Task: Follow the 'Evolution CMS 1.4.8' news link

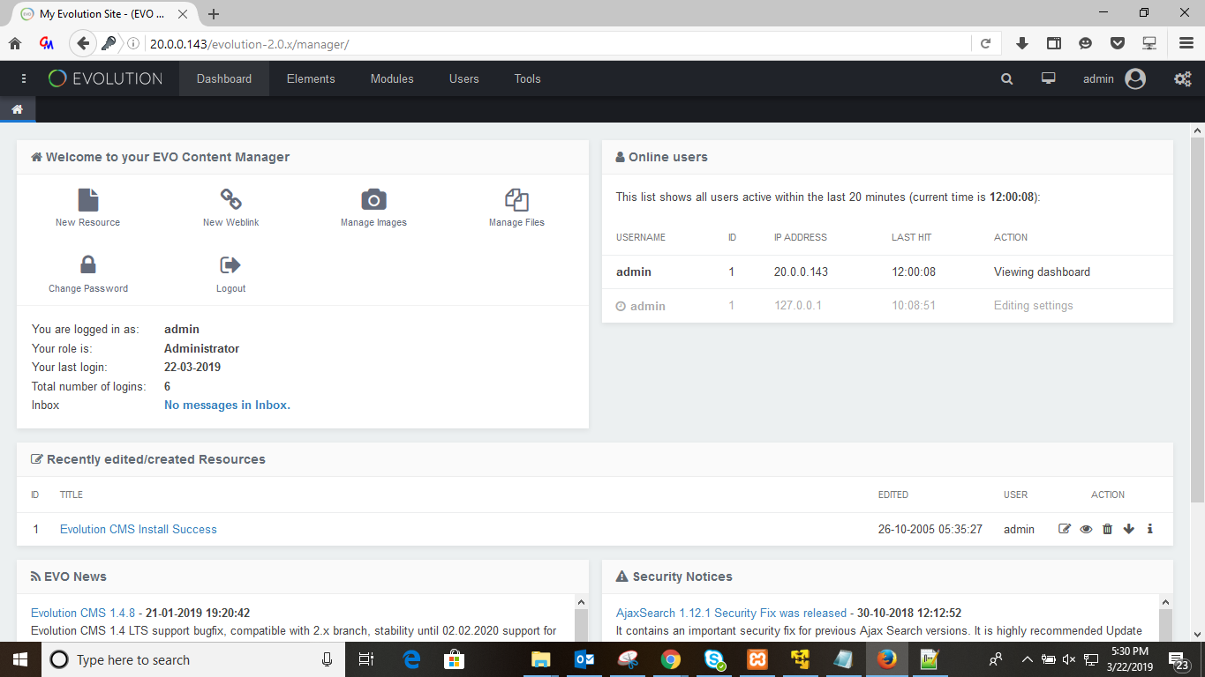Action: [69, 612]
